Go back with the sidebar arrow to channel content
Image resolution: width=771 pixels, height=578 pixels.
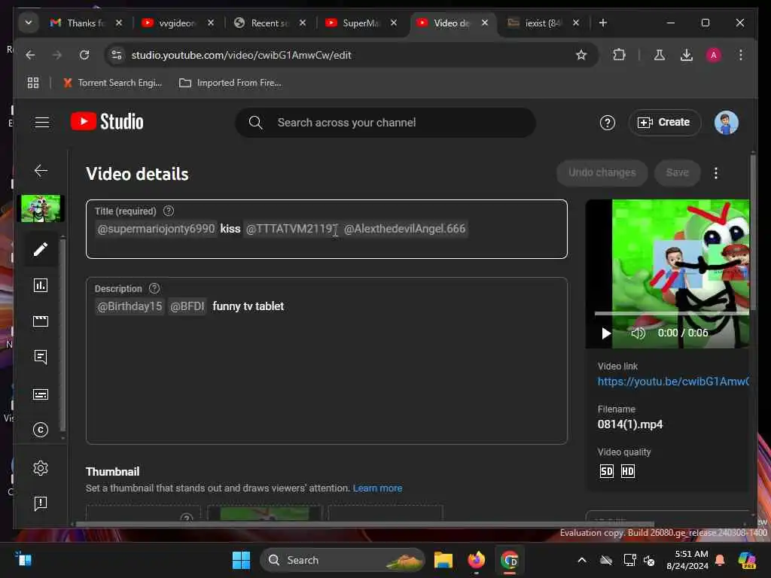pyautogui.click(x=41, y=171)
